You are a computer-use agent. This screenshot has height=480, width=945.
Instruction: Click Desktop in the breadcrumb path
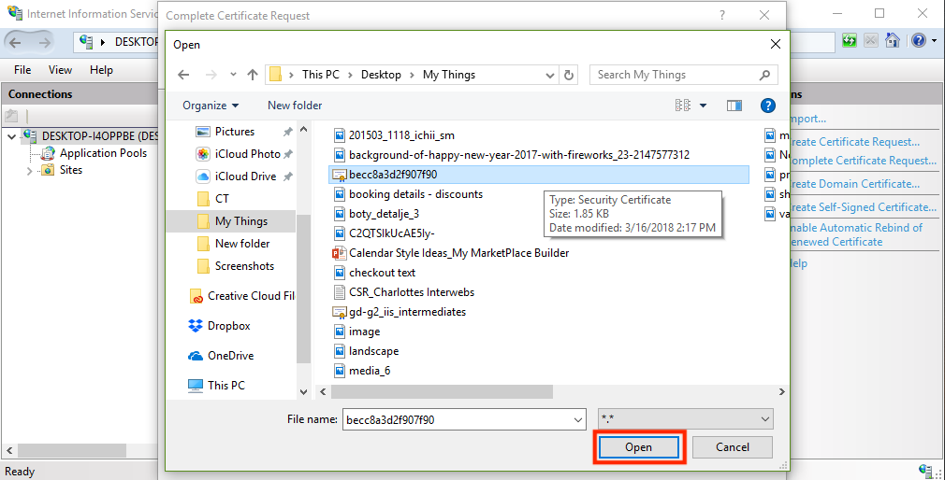pyautogui.click(x=381, y=75)
